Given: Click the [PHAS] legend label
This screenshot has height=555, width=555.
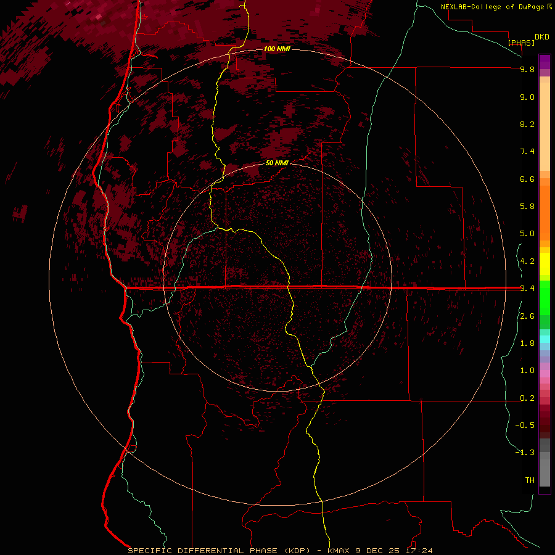Looking at the screenshot, I should [521, 43].
